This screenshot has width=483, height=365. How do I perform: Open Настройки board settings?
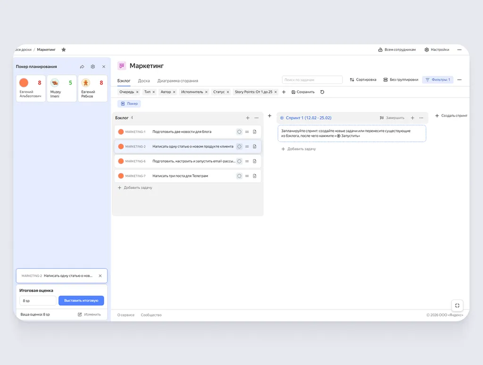(x=437, y=50)
